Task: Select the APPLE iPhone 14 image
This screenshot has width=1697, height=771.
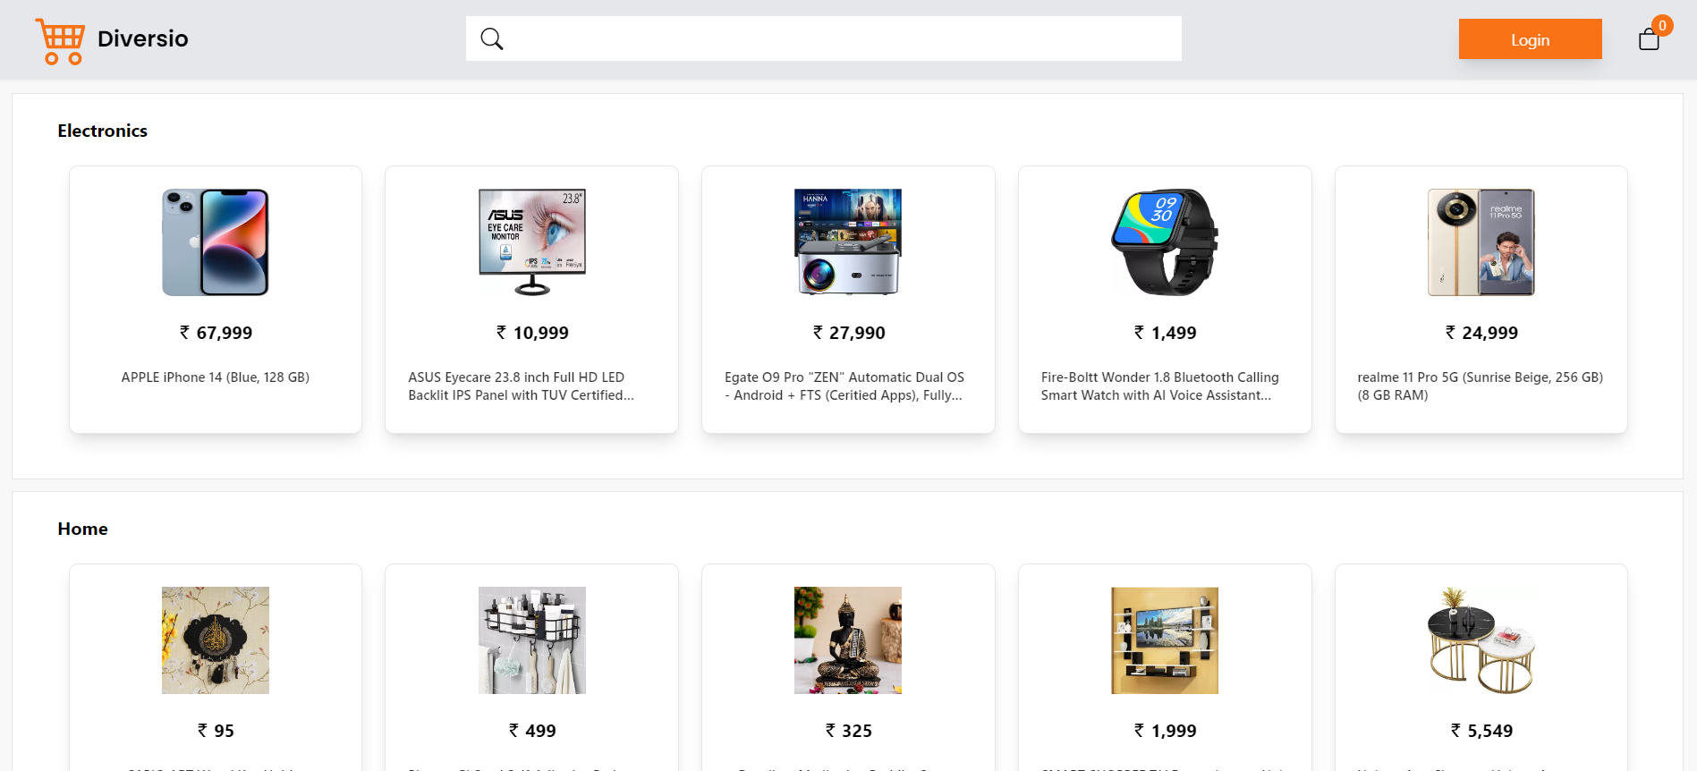Action: tap(216, 242)
